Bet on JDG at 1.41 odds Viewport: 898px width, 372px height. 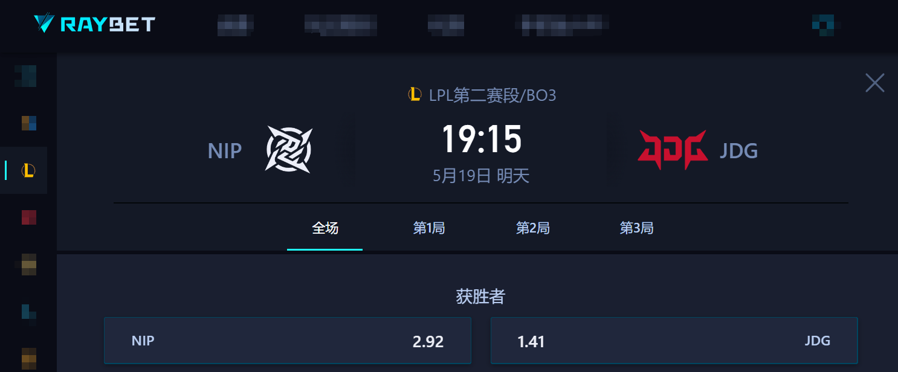click(x=674, y=341)
